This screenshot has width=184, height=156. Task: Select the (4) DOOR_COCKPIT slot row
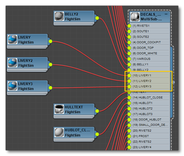coord(150,42)
